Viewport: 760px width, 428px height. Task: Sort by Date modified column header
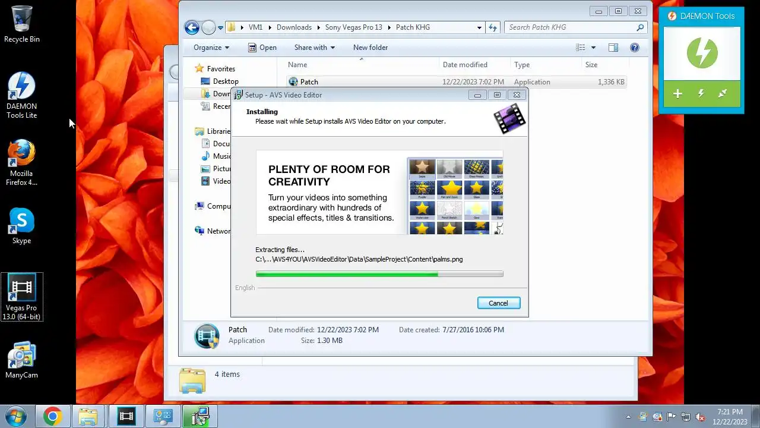pos(474,65)
